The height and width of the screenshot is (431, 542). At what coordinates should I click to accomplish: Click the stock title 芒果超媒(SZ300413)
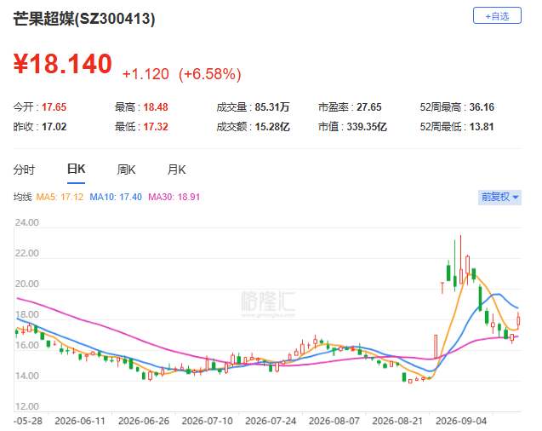84,19
